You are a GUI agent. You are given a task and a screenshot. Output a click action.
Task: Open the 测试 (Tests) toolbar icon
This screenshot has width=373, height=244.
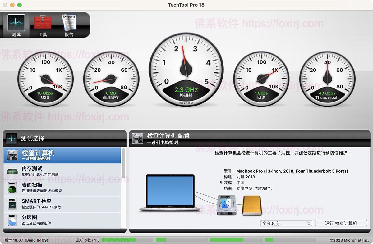(x=16, y=25)
